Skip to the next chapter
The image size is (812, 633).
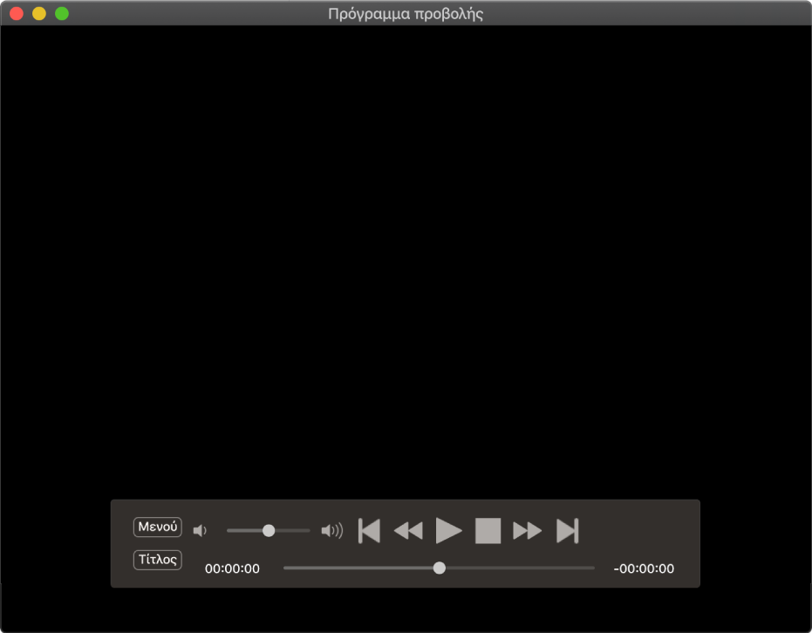coord(567,530)
